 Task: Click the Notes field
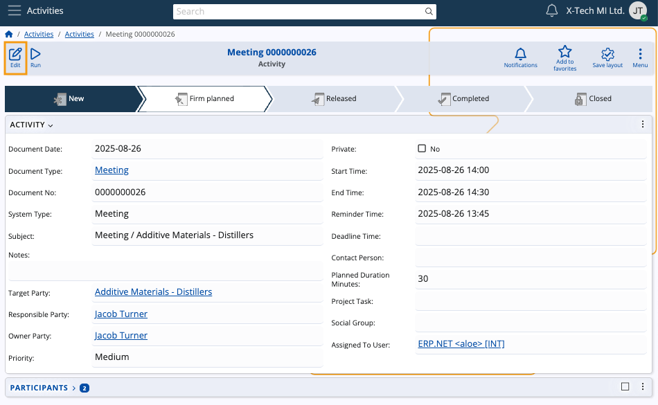coord(166,271)
